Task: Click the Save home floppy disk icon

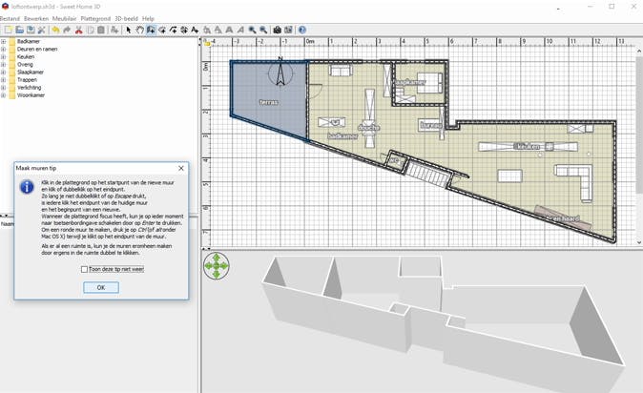Action: [31, 30]
